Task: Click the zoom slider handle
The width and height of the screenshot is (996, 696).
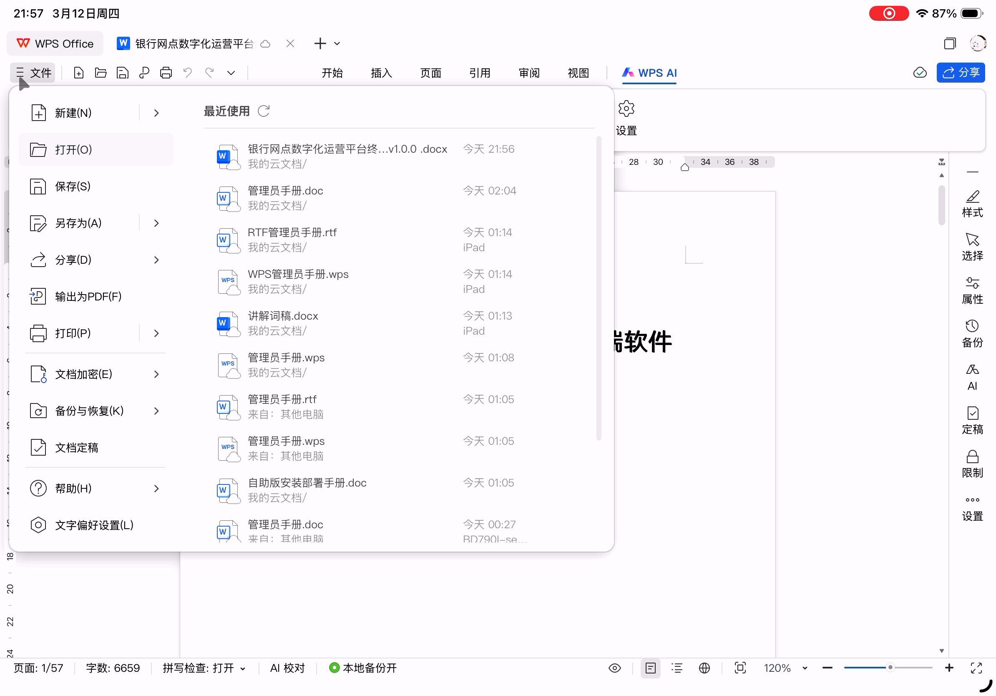Action: point(890,667)
